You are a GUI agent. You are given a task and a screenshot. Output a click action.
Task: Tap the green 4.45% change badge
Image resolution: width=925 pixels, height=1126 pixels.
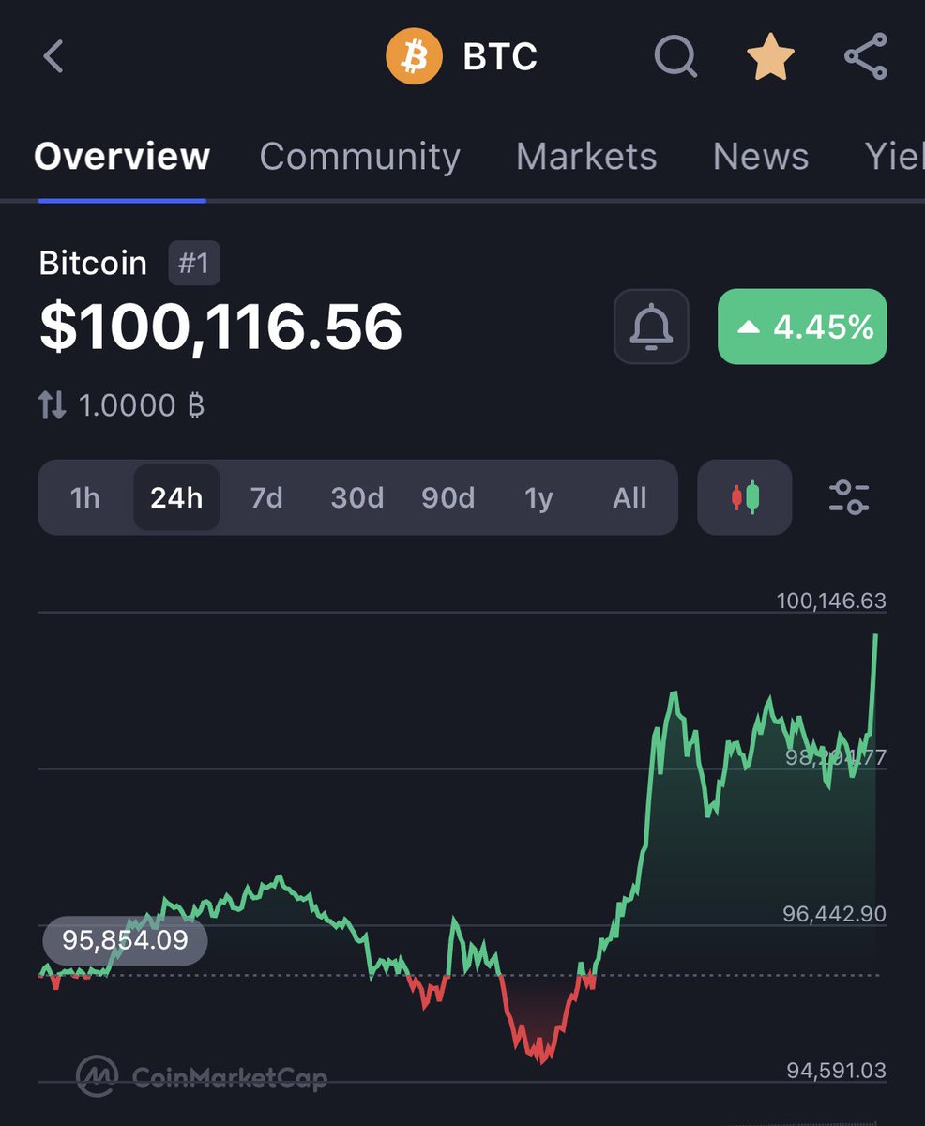click(x=802, y=327)
